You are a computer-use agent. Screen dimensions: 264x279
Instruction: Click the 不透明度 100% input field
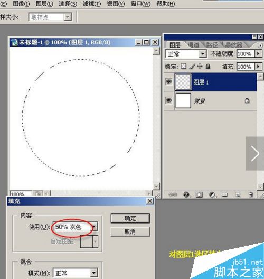pos(246,53)
